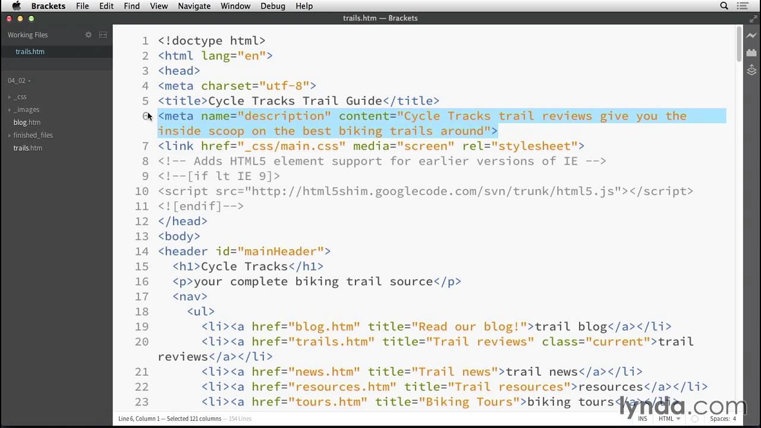Image resolution: width=761 pixels, height=428 pixels.
Task: Toggle INS insert/overwrite mode in status bar
Action: point(643,418)
